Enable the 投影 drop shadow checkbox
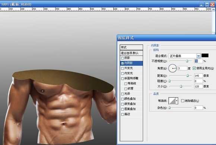Image resolution: width=216 pixels, height=145 pixels. point(122,58)
